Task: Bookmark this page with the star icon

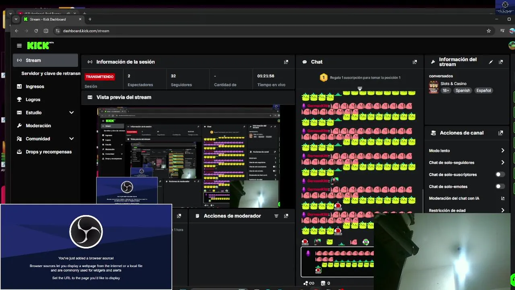Action: tap(489, 31)
